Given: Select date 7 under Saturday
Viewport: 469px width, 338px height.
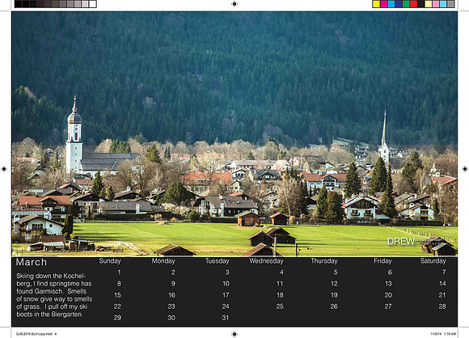Looking at the screenshot, I should click(444, 273).
